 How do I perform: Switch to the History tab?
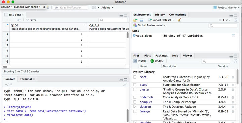tap(160, 15)
